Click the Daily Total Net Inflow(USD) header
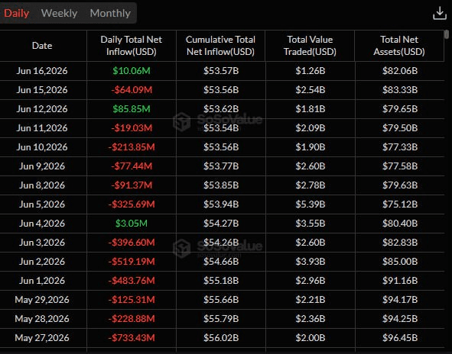Viewport: 452px width, 354px height. coord(131,46)
